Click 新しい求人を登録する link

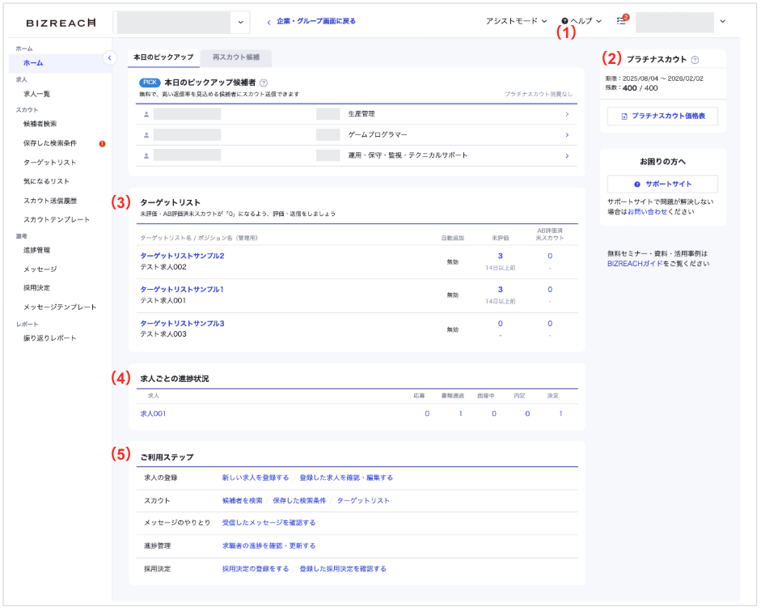click(x=255, y=477)
